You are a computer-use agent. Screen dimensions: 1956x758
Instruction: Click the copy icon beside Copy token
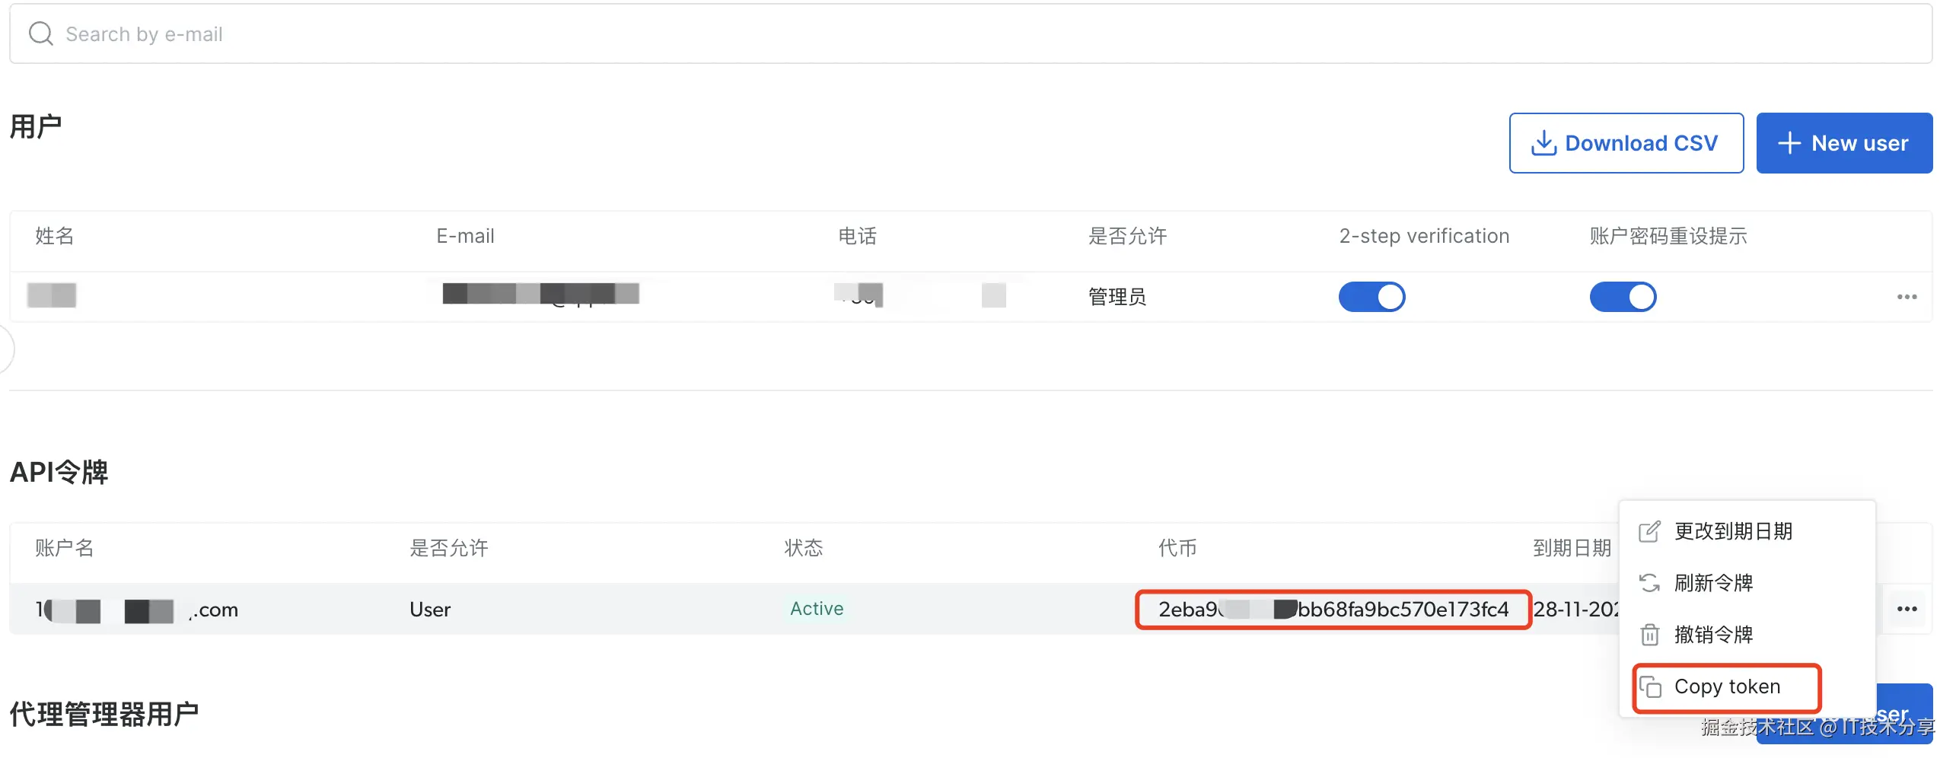[1649, 687]
